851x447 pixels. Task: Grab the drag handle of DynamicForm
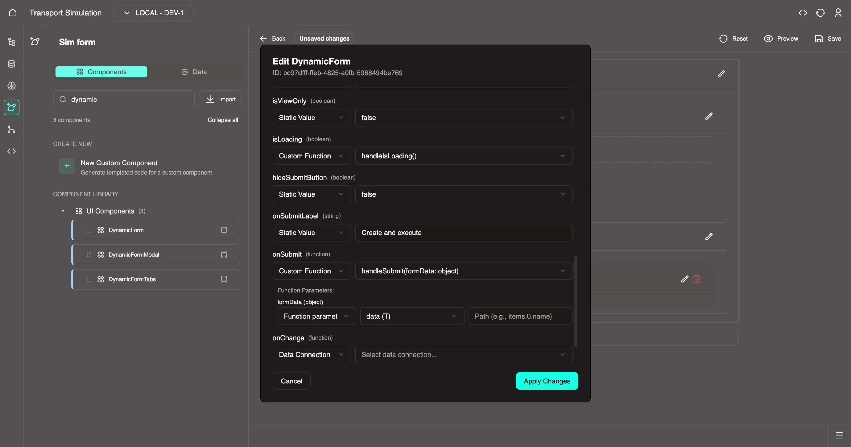point(89,230)
